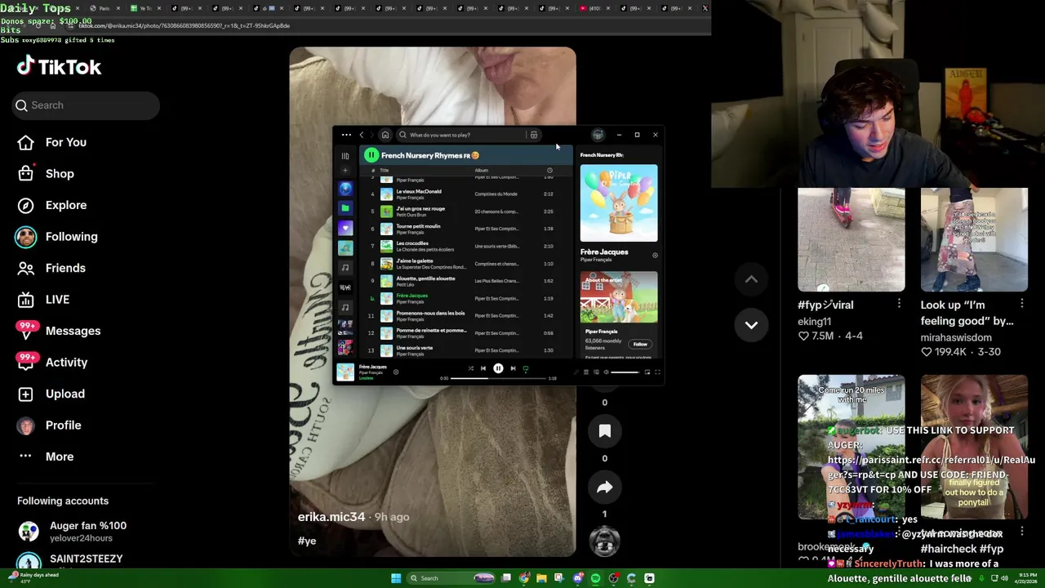Go to previous video arrow
1045x588 pixels.
tap(751, 279)
